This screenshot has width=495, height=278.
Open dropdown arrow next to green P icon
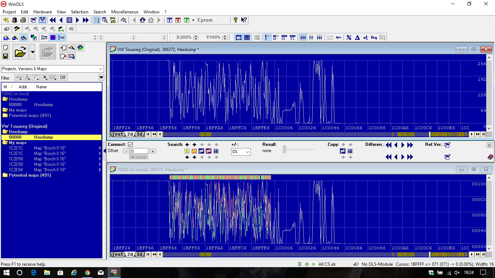194,20
